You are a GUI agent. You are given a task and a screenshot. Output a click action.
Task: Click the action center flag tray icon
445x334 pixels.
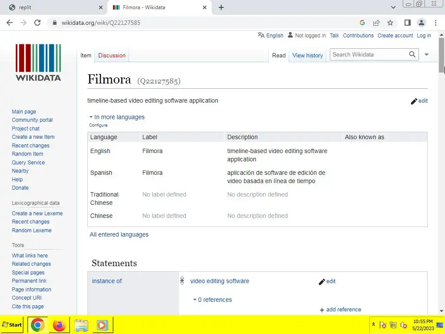click(x=382, y=324)
